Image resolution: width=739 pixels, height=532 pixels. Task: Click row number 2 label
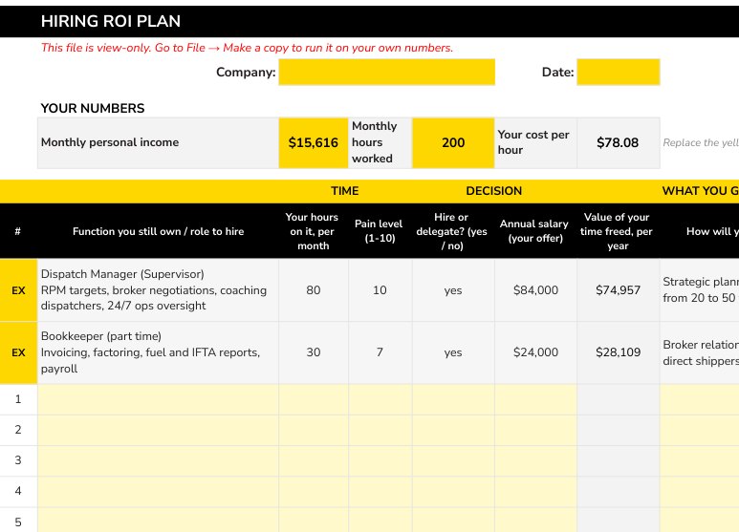[x=18, y=430]
